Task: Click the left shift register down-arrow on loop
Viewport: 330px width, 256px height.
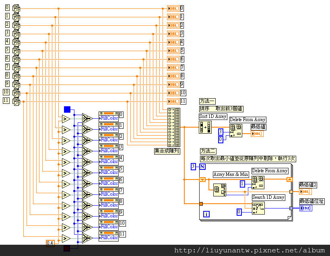Action: point(202,180)
